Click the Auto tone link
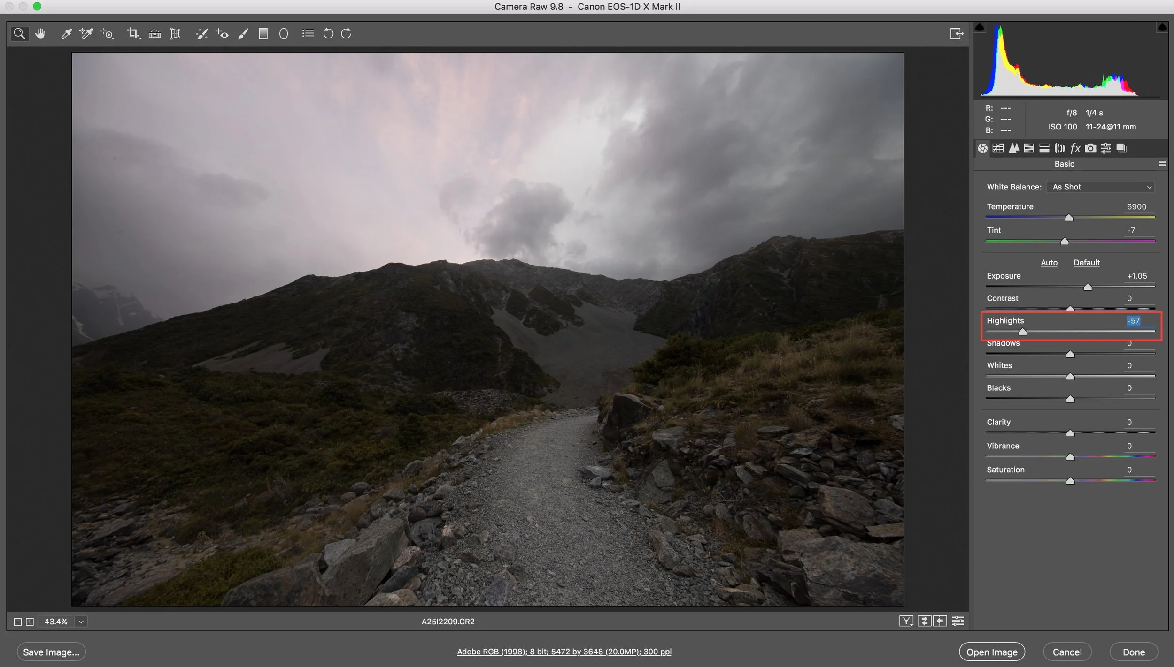1174x667 pixels. point(1049,263)
